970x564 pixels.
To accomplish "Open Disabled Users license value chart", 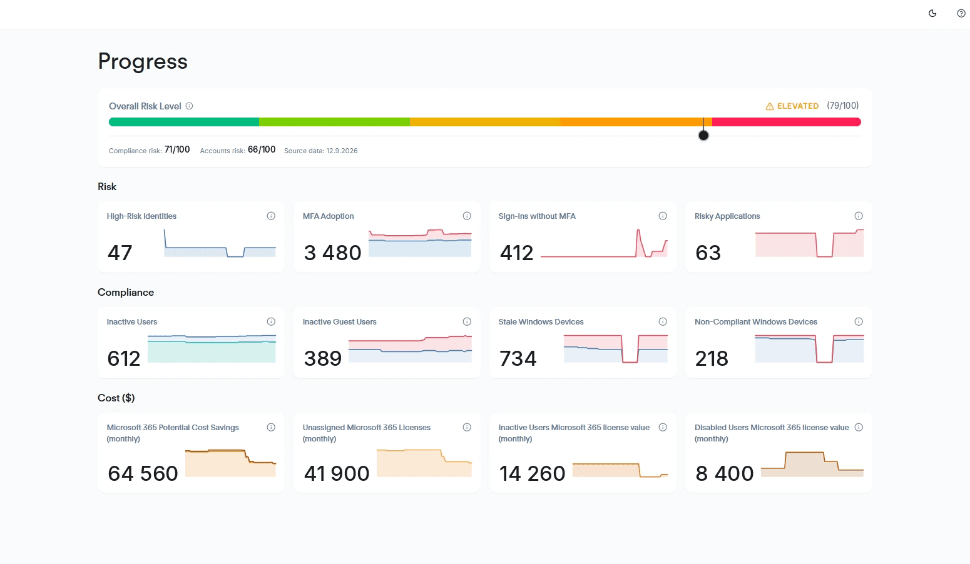I will click(x=812, y=464).
